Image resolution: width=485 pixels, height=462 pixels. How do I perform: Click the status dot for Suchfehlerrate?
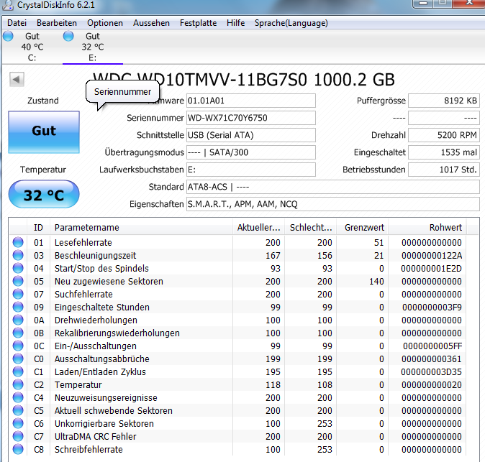click(x=18, y=294)
